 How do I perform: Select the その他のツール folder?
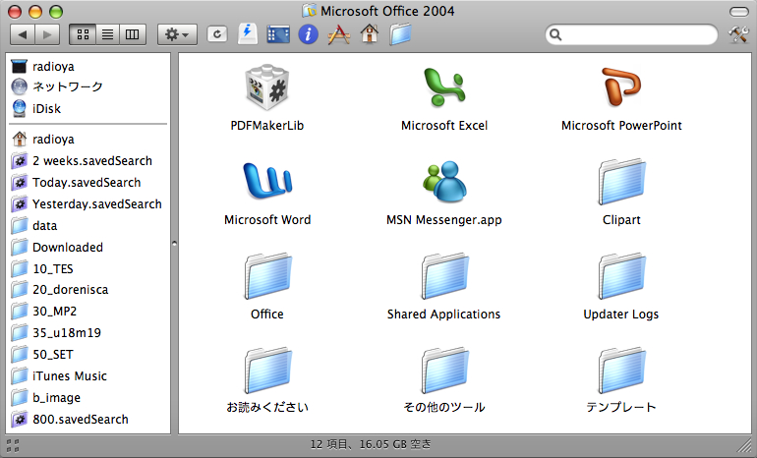pos(444,370)
